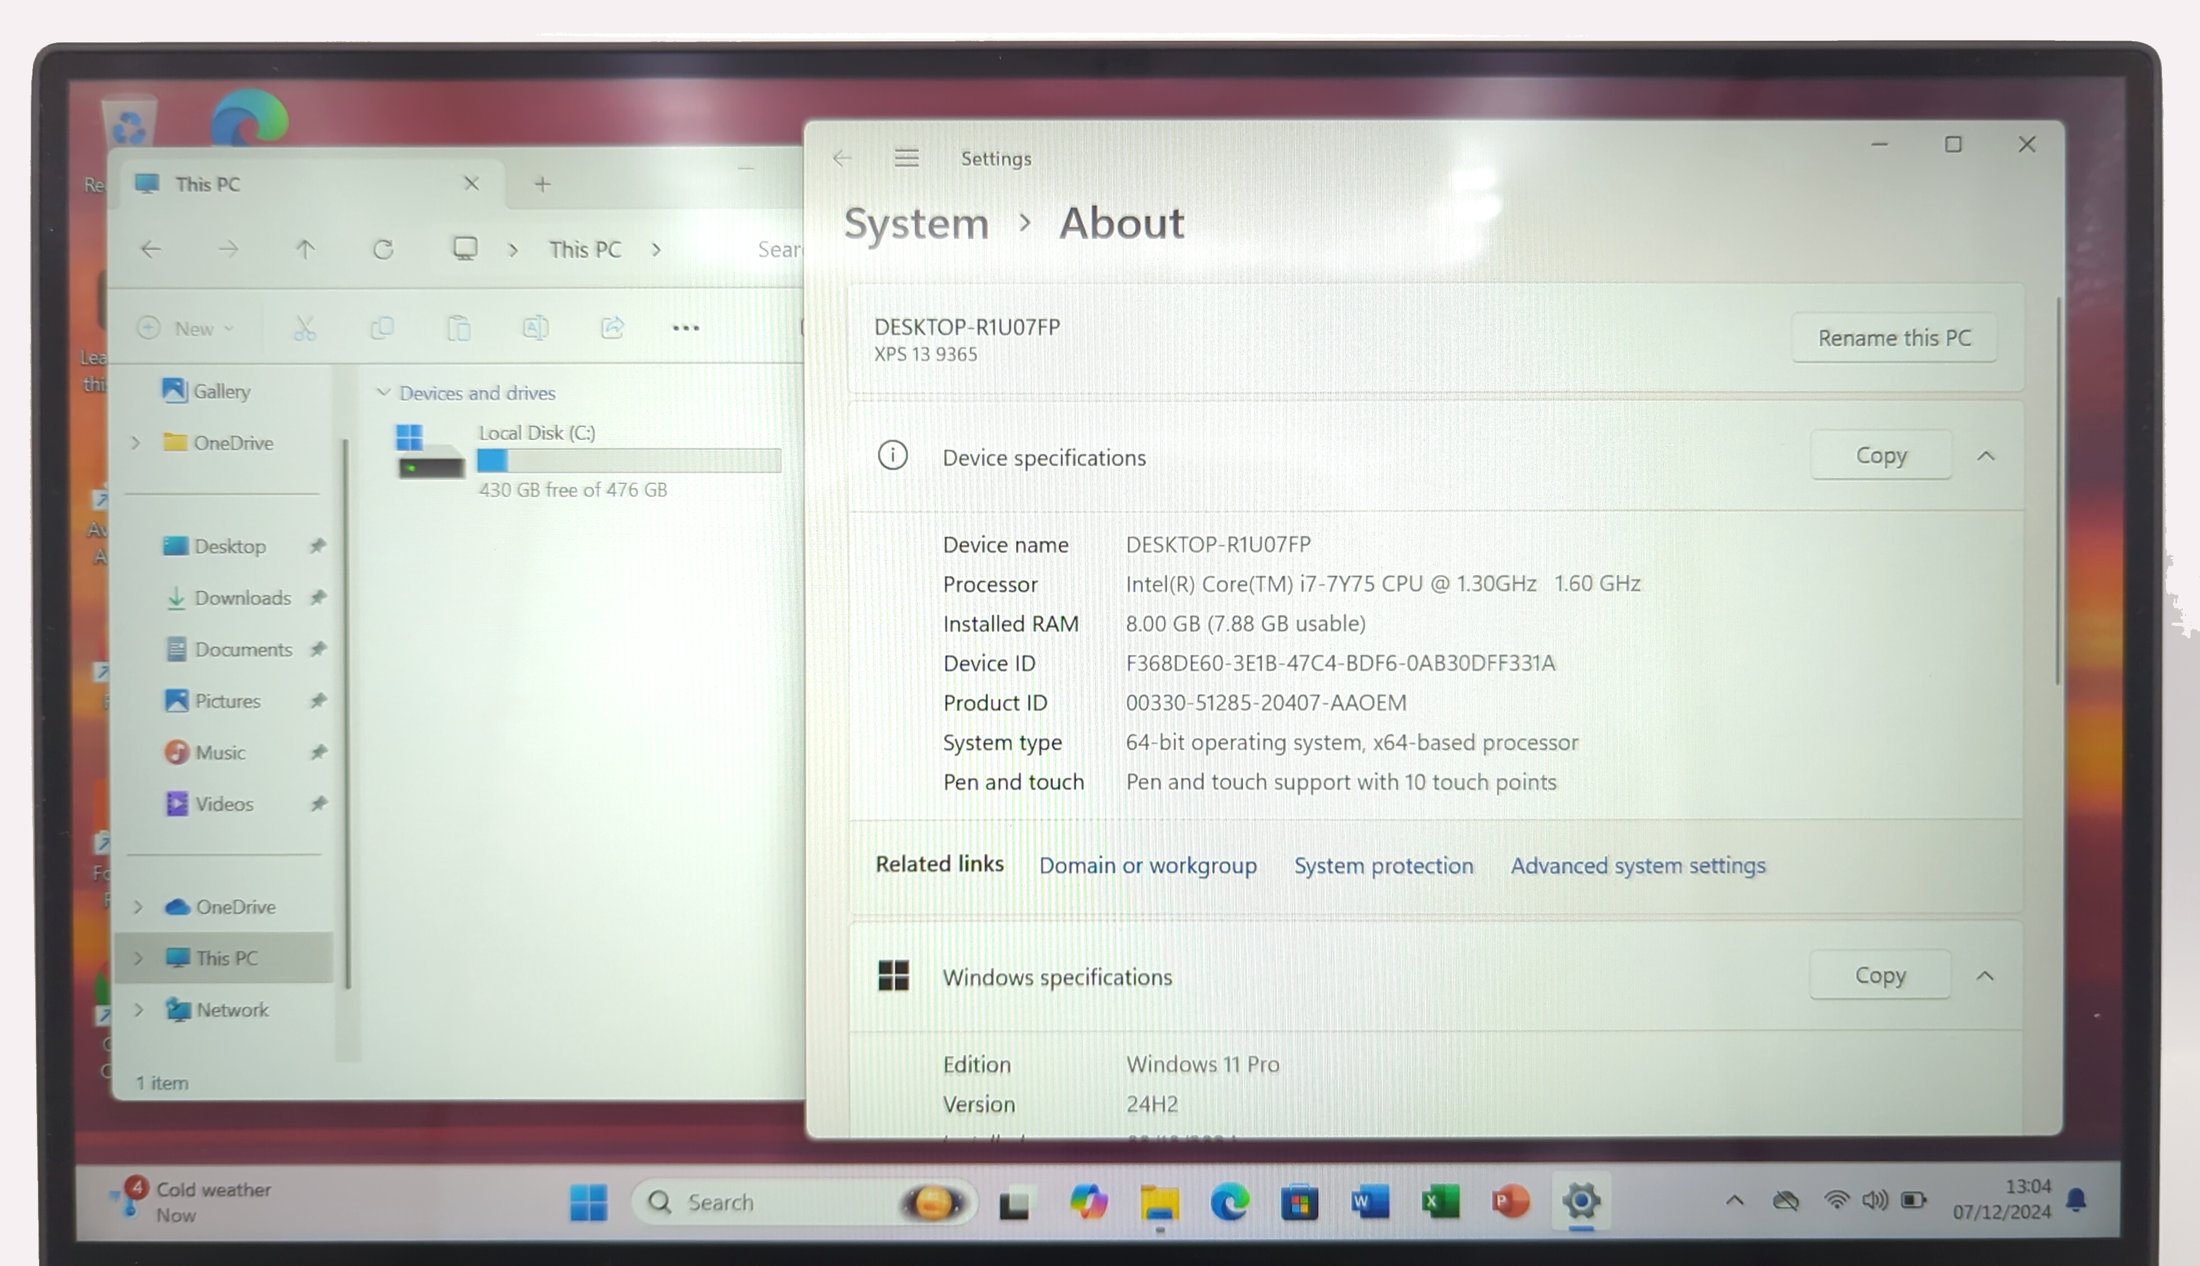This screenshot has height=1266, width=2200.
Task: Open the Settings hamburger navigation menu
Action: [907, 158]
